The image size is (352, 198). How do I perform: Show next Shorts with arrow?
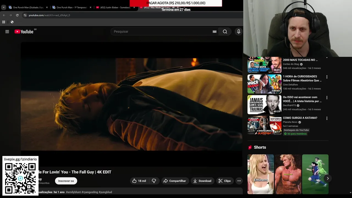click(328, 178)
